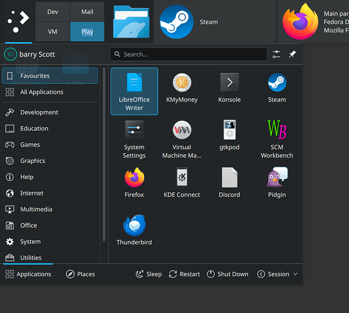Show All Applications
The image size is (349, 313).
tap(50, 92)
